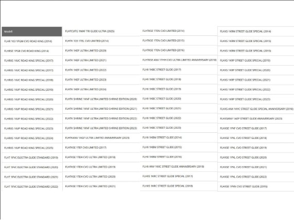Choose FLHTK 1KEF Ultra Limited (2023)
The height and width of the screenshot is (220, 294).
(x=86, y=80)
